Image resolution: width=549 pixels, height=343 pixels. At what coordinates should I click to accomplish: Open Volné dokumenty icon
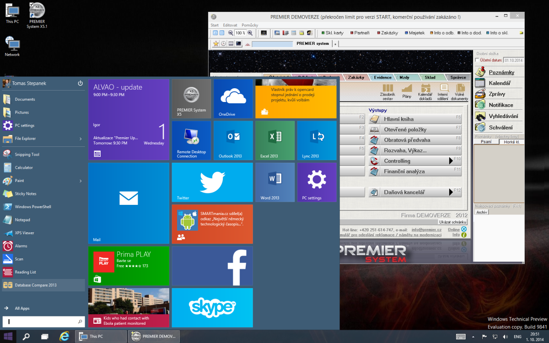(460, 91)
